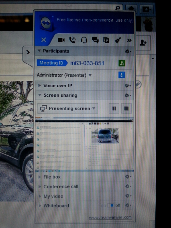Open Voice over IP gear options
171x228 pixels.
tap(128, 86)
